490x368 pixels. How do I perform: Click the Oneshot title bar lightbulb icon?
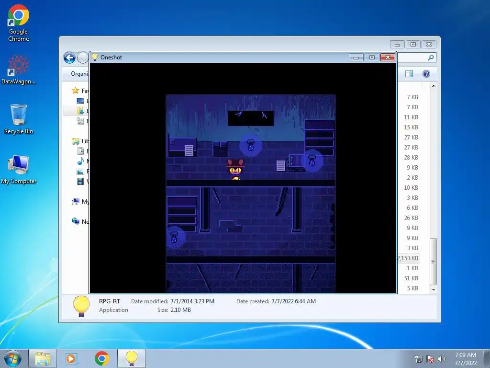point(95,57)
